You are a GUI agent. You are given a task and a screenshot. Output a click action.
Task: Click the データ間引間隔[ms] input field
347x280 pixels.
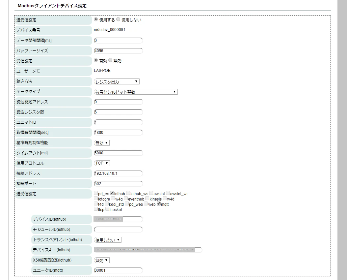pyautogui.click(x=119, y=41)
